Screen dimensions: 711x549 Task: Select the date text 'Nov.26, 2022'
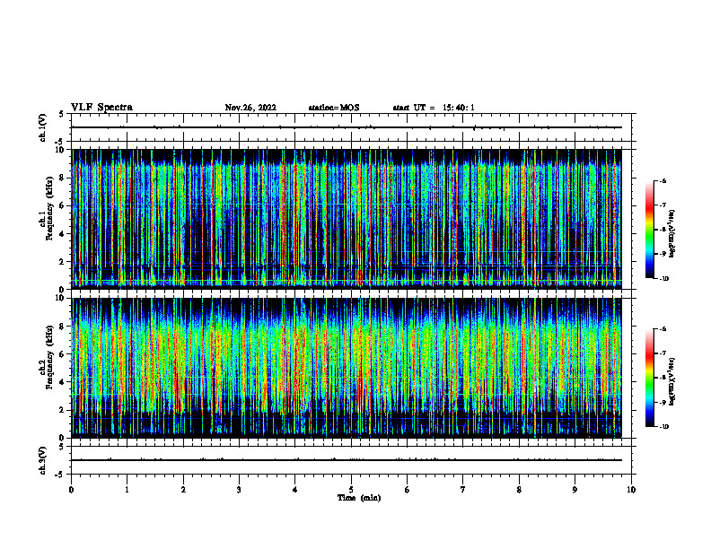[250, 108]
